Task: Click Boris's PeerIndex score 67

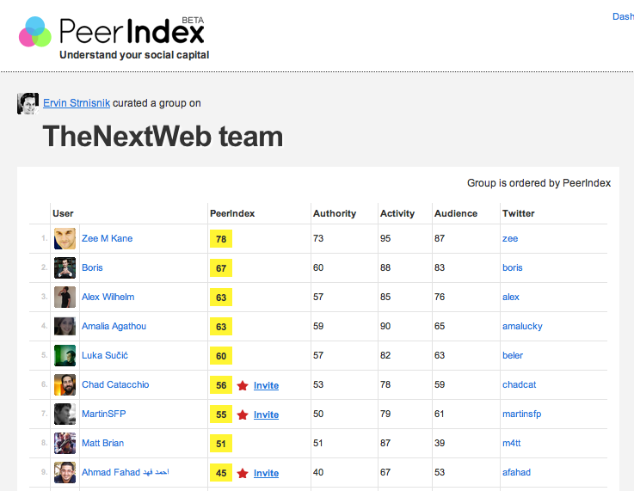Action: [x=221, y=268]
